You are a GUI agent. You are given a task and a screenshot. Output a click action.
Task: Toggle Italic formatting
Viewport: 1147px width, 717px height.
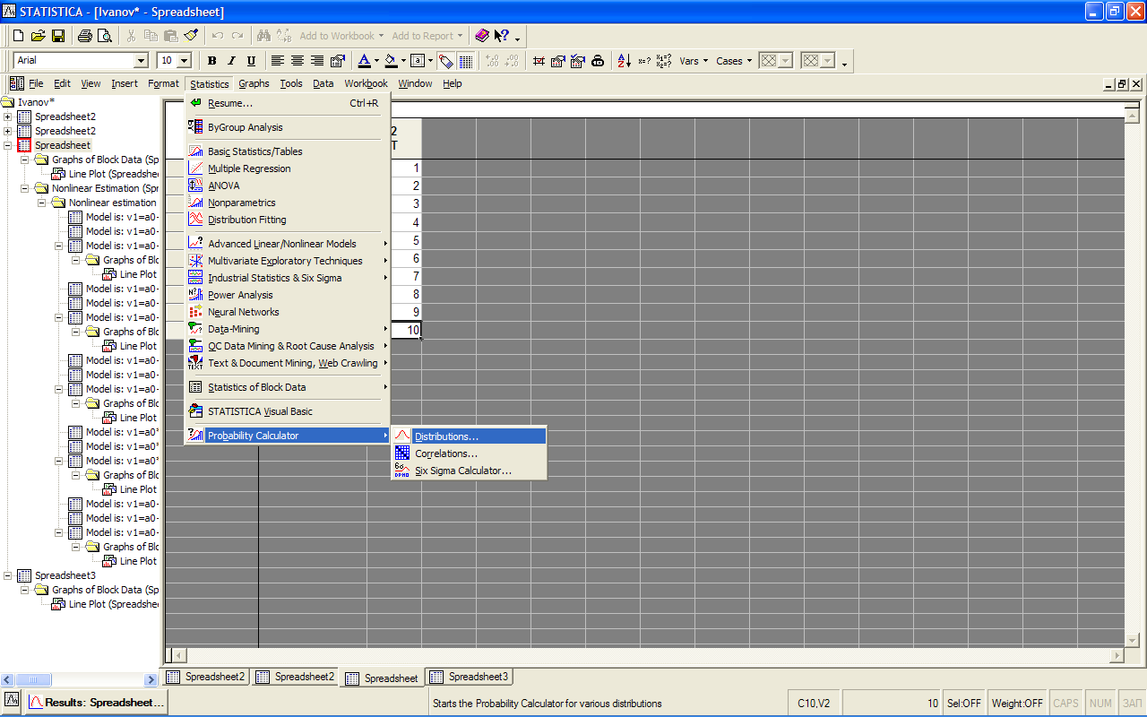click(231, 61)
